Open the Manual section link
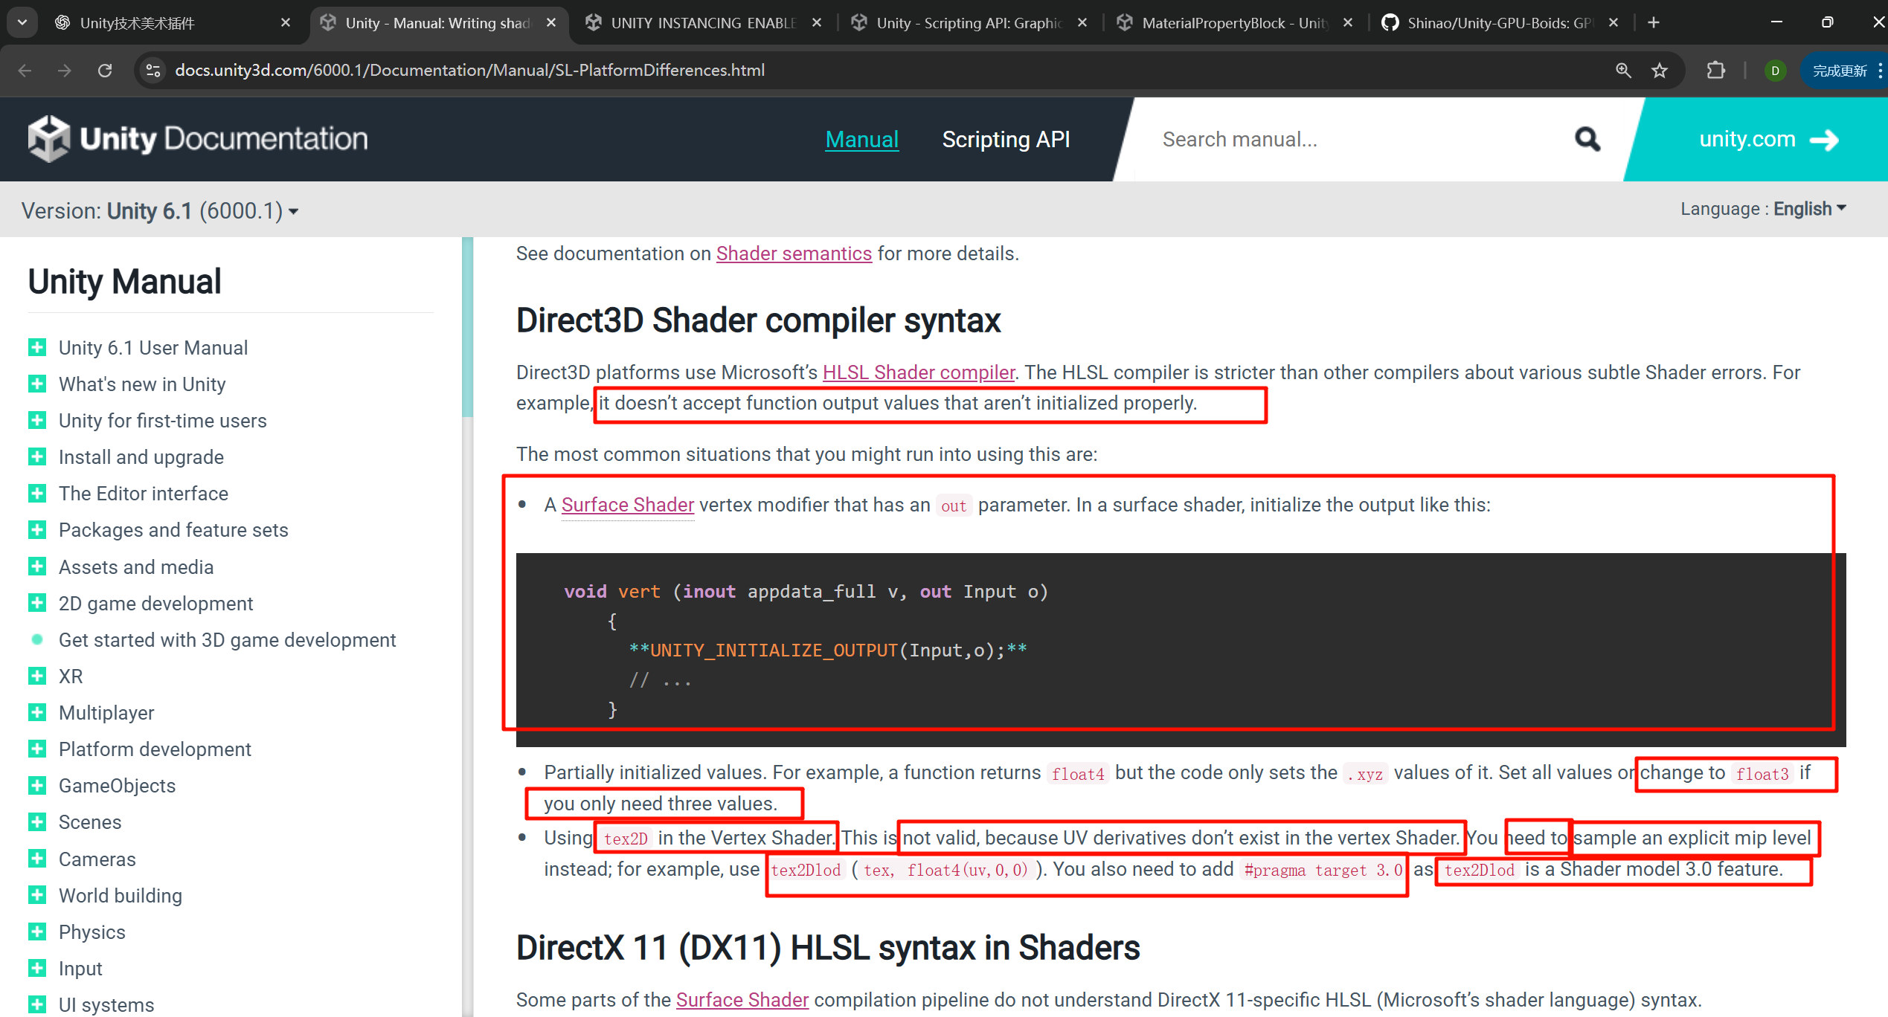This screenshot has width=1888, height=1017. 862,139
